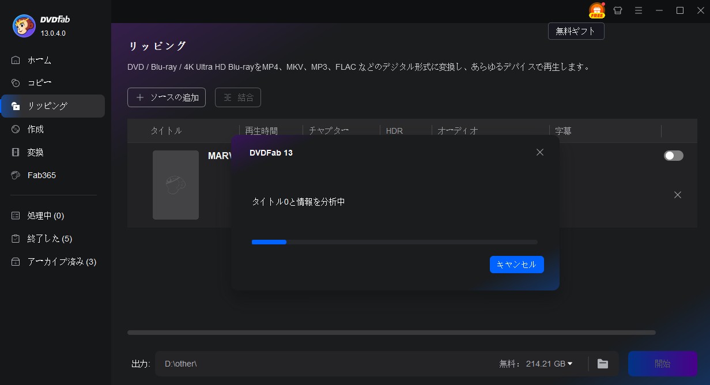Click the 変換 sidebar icon
Screen dimensions: 710x385
click(16, 152)
